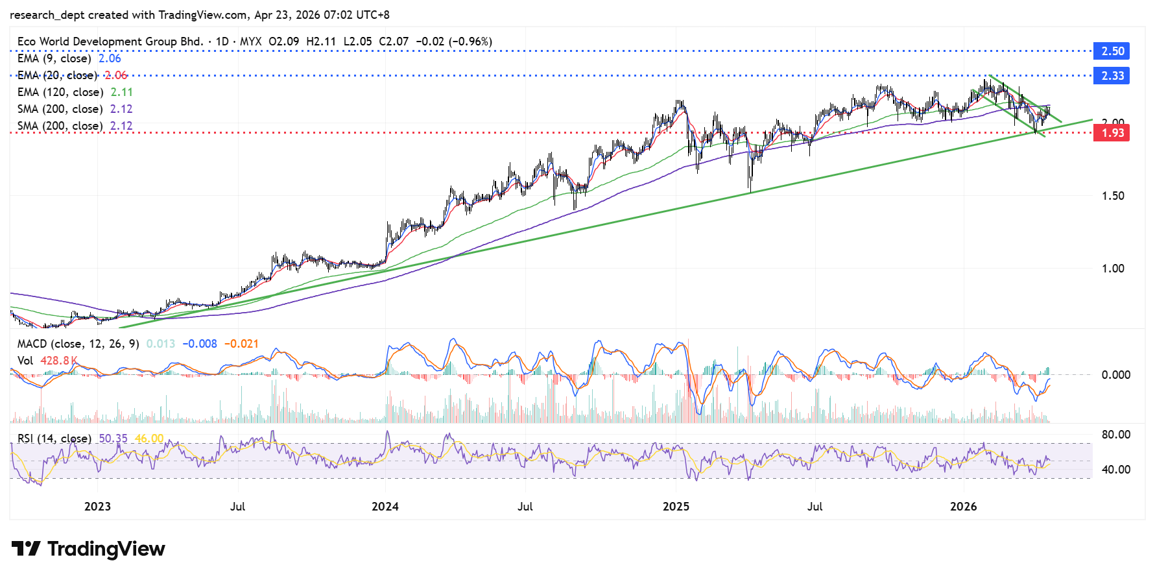Viewport: 1155px width, 578px height.
Task: Select the EMA (9, close) legend
Action: 54,58
